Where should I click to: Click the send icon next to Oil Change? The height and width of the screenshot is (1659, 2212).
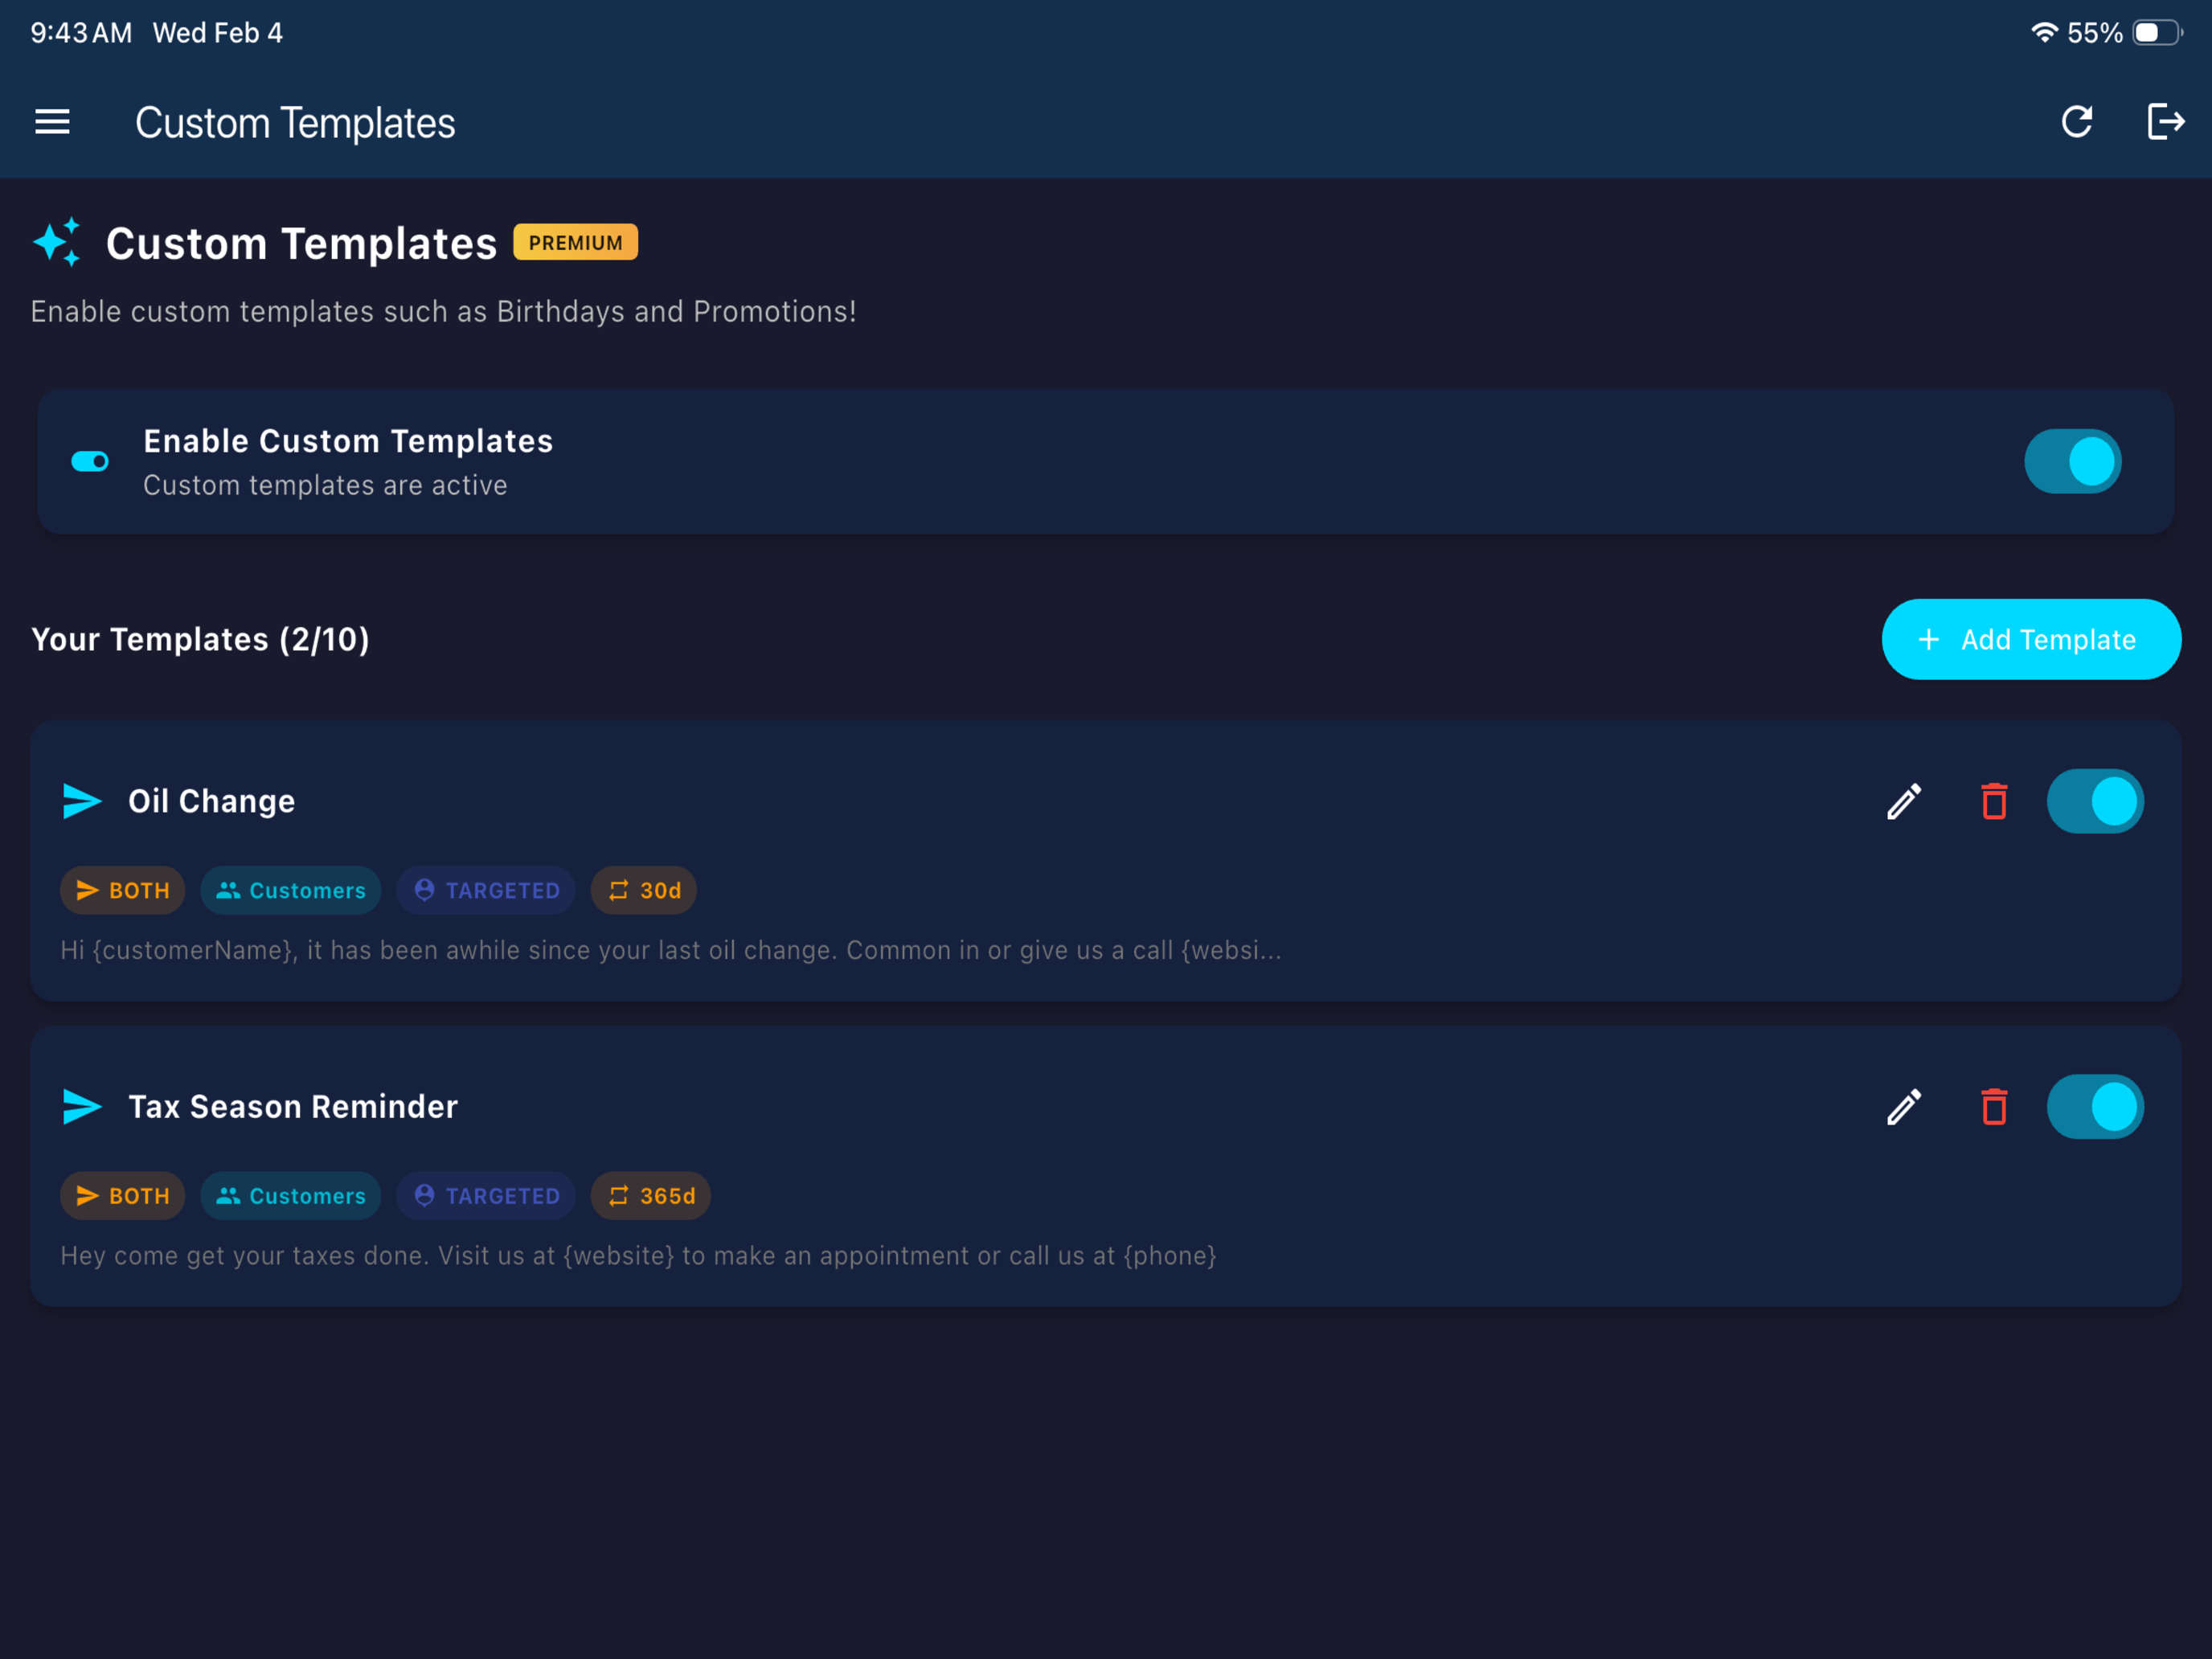[82, 801]
